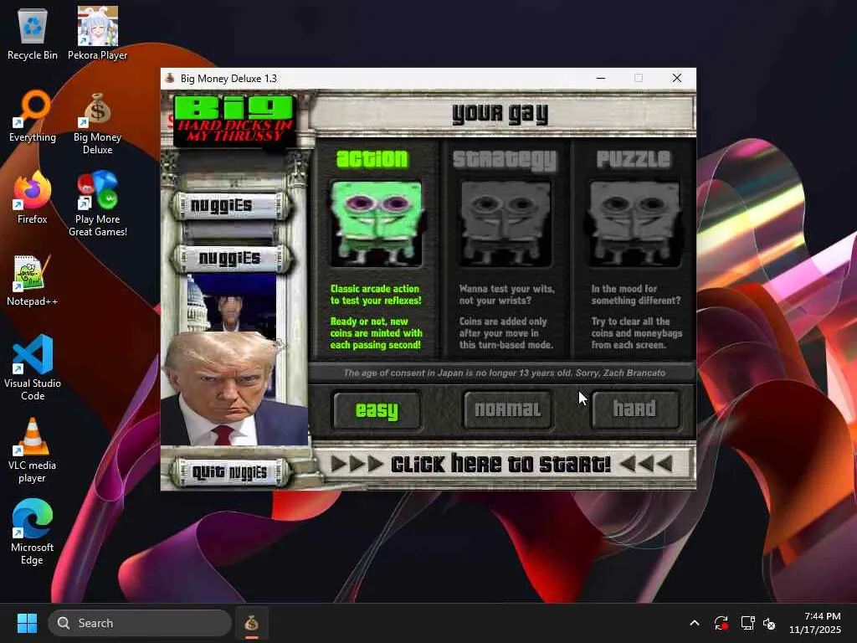Open Notepad++ desktop shortcut
The height and width of the screenshot is (643, 857).
[33, 280]
